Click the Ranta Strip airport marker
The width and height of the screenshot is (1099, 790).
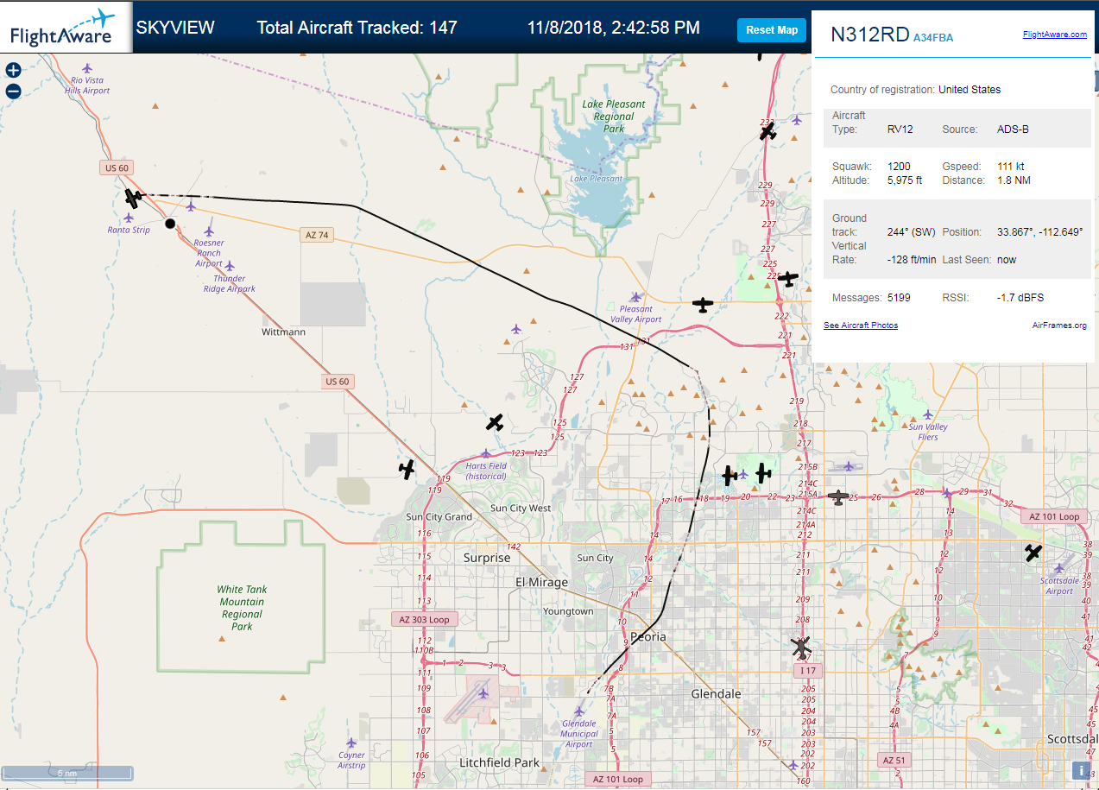129,218
